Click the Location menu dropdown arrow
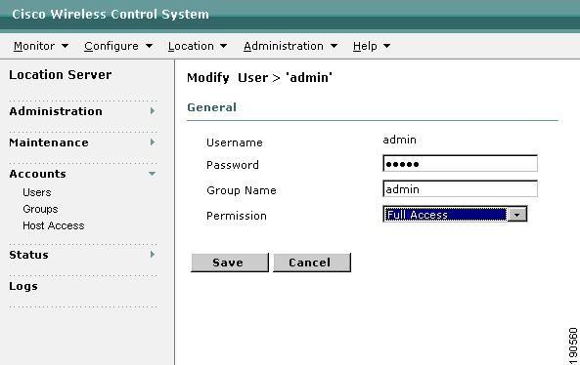The image size is (580, 365). pyautogui.click(x=223, y=46)
